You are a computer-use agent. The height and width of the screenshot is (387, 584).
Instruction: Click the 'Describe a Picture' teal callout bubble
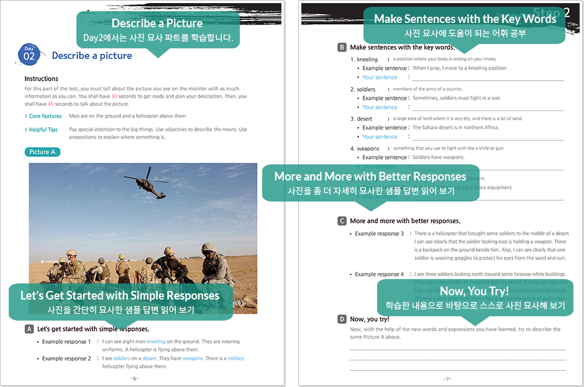tap(158, 30)
